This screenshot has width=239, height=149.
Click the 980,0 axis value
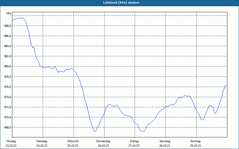coord(7,66)
